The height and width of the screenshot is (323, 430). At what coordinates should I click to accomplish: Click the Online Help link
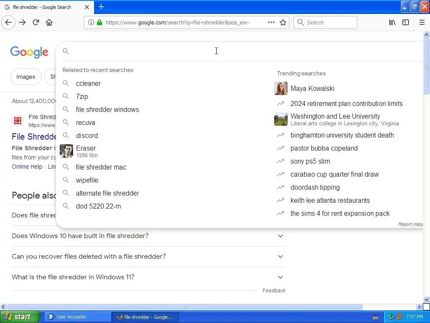coord(27,167)
